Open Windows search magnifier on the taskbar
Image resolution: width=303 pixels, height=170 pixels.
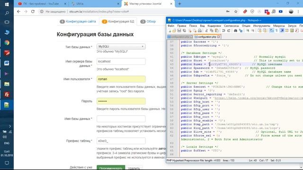[x=7, y=13]
